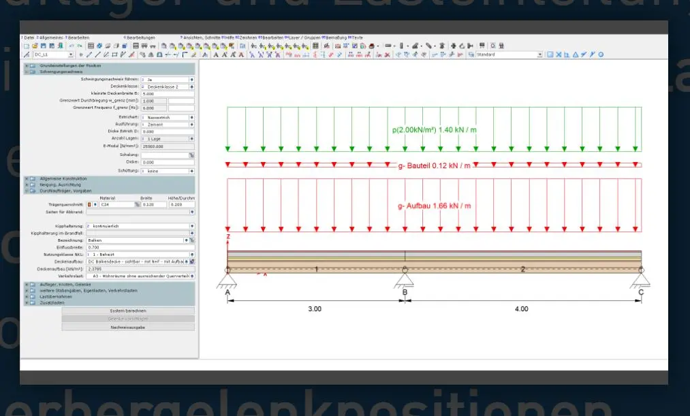This screenshot has height=416, width=690.
Task: Open the Standard dropdown in the toolbar
Action: click(x=540, y=54)
